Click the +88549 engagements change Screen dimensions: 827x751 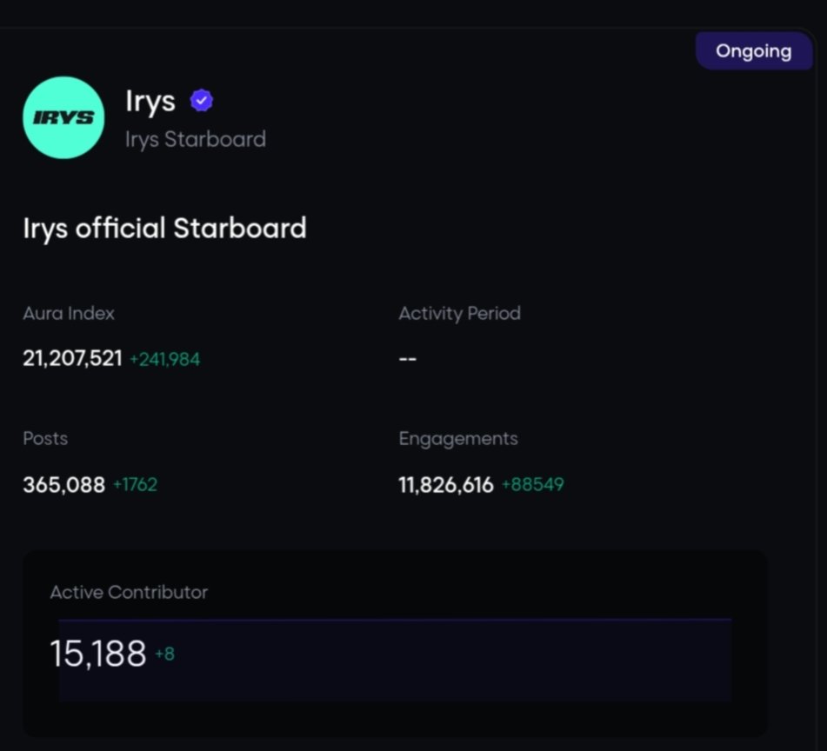click(x=533, y=485)
